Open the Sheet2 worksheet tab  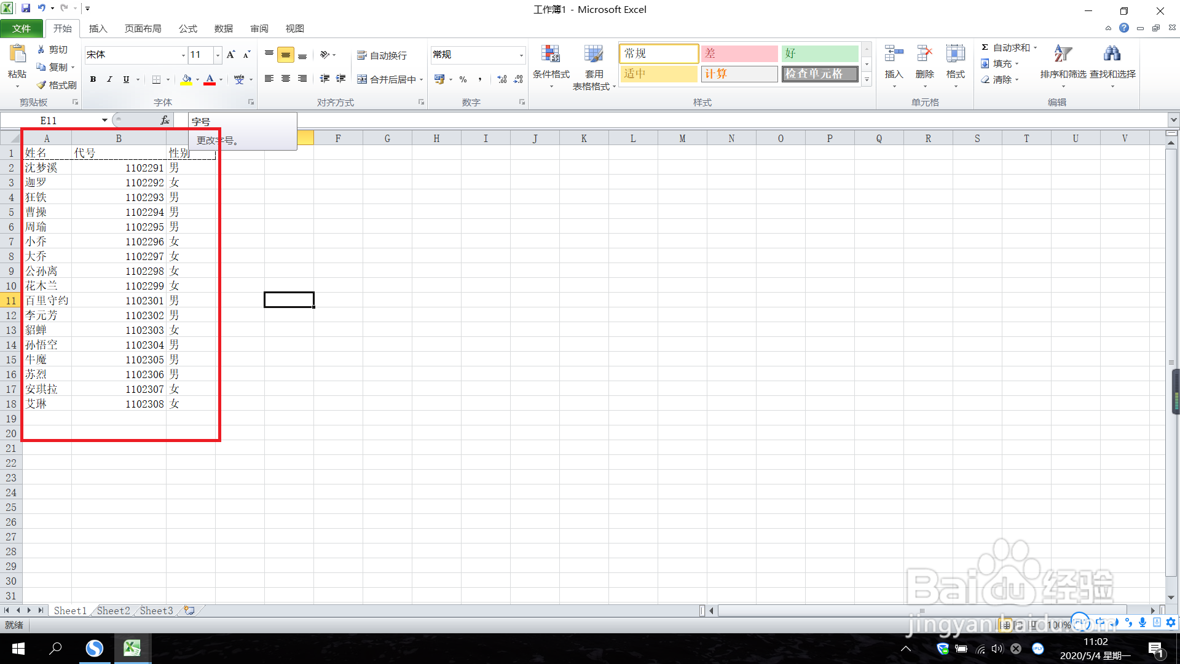click(x=113, y=611)
